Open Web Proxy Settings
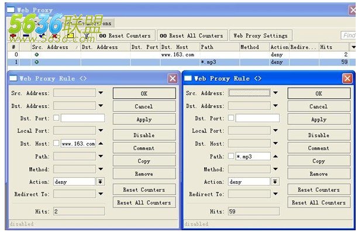 (x=261, y=36)
